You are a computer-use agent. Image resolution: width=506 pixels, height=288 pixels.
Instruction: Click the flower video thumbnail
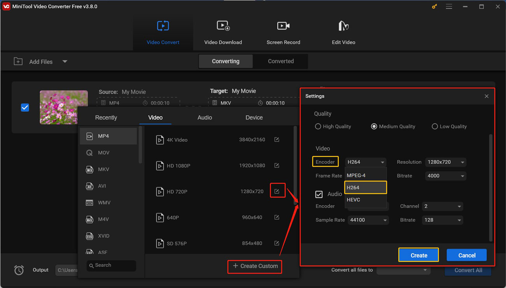click(x=64, y=107)
